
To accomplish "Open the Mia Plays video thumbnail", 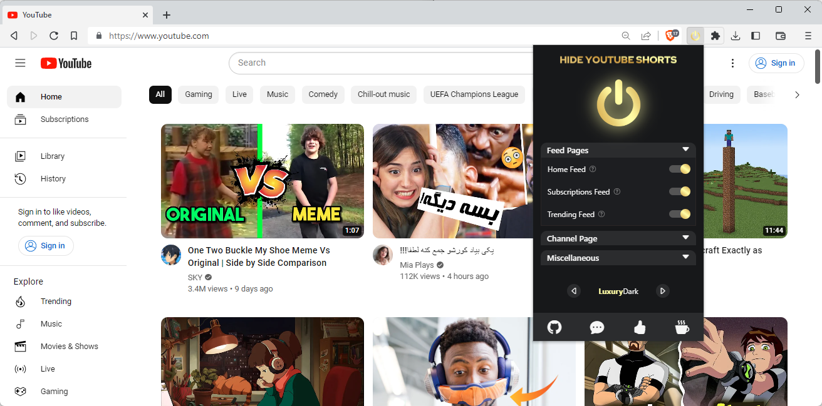I will coord(452,181).
